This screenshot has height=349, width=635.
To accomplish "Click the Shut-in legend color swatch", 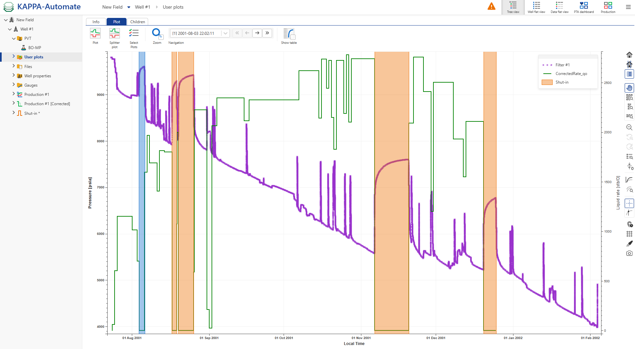I will coord(547,82).
